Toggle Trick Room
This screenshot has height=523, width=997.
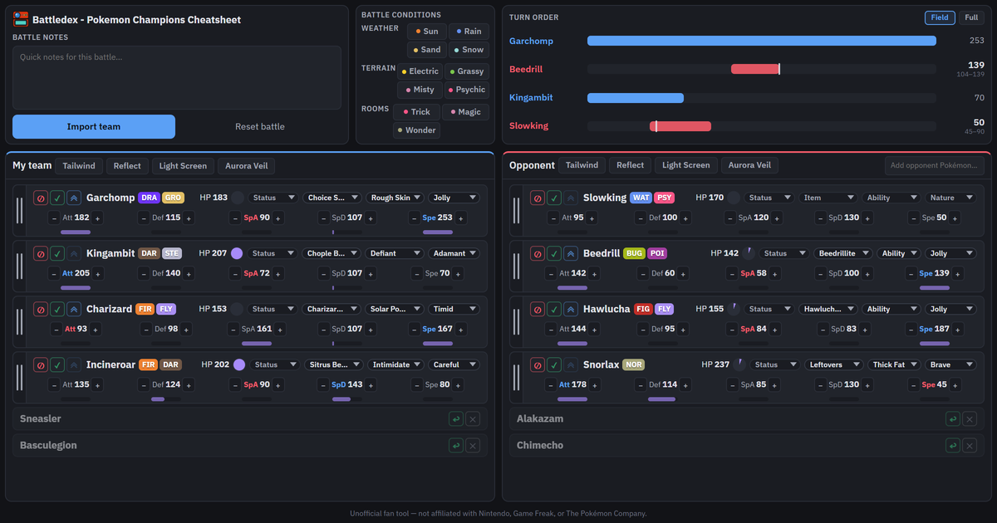click(417, 112)
